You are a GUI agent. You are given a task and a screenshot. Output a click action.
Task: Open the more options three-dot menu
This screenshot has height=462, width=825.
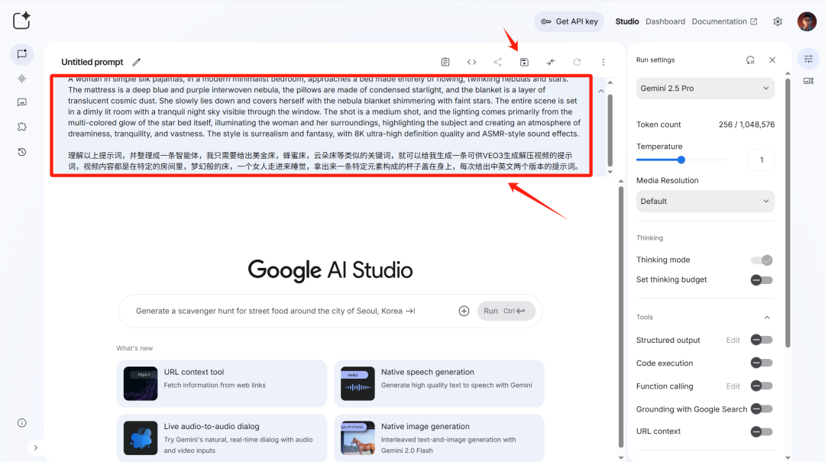point(603,62)
